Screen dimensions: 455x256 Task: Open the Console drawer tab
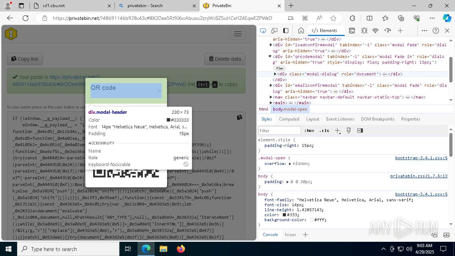click(x=270, y=235)
